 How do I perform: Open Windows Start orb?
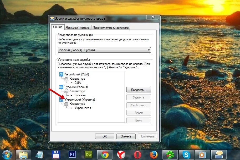[x=7, y=155]
